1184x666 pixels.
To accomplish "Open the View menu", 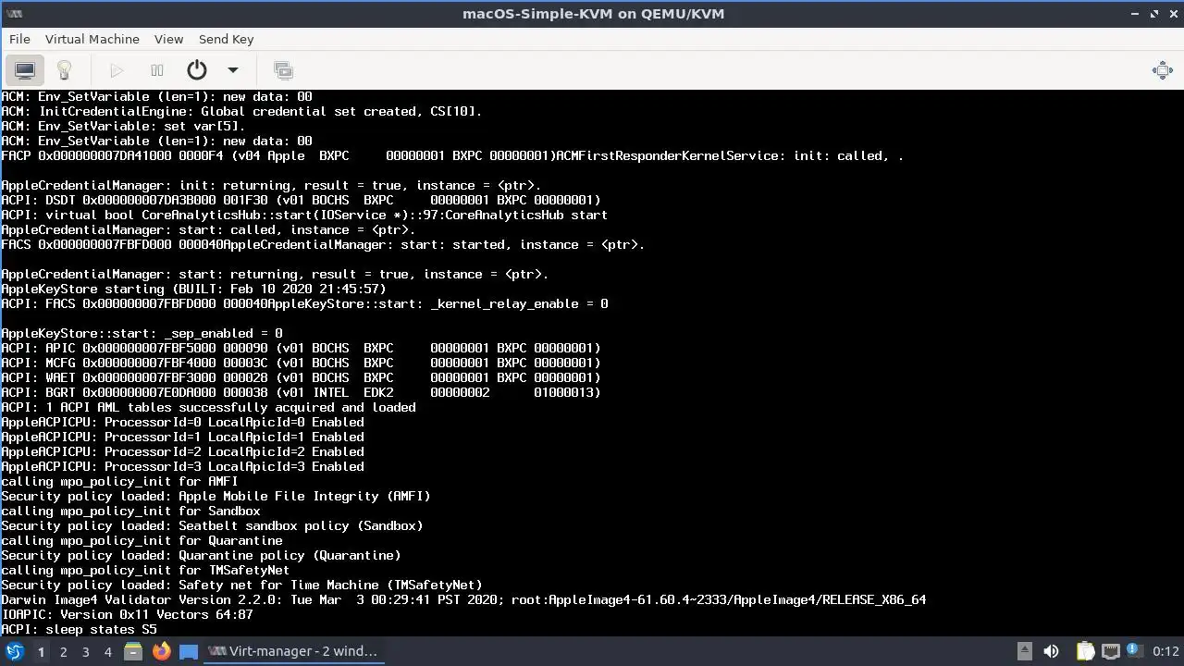I will [168, 39].
